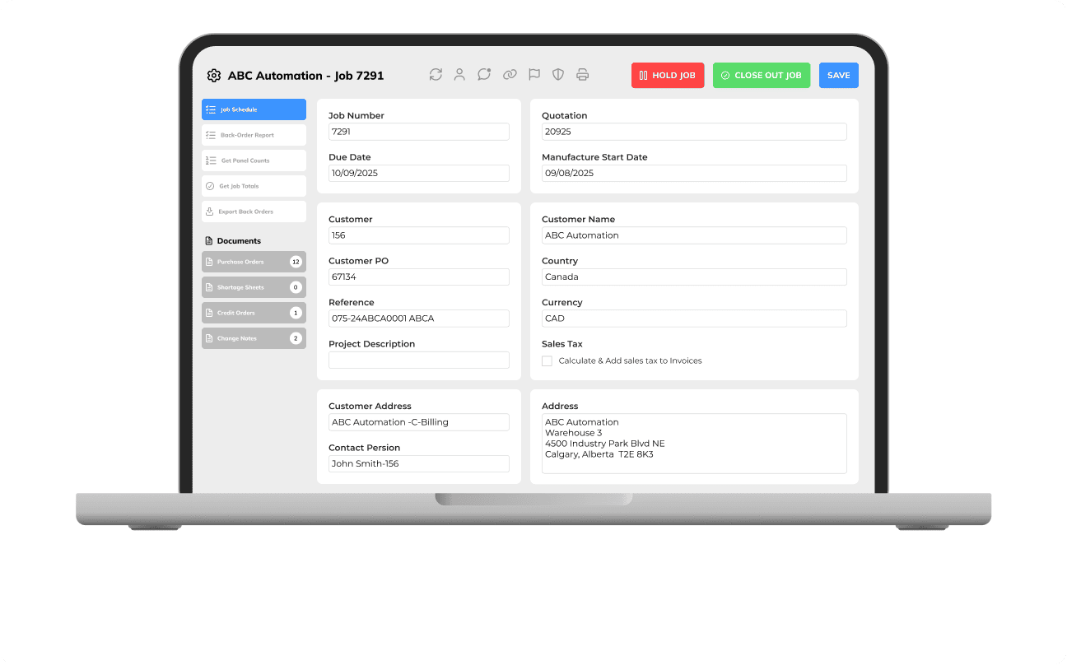1067x665 pixels.
Task: Select Get Panel Counts in the sidebar
Action: pyautogui.click(x=254, y=160)
